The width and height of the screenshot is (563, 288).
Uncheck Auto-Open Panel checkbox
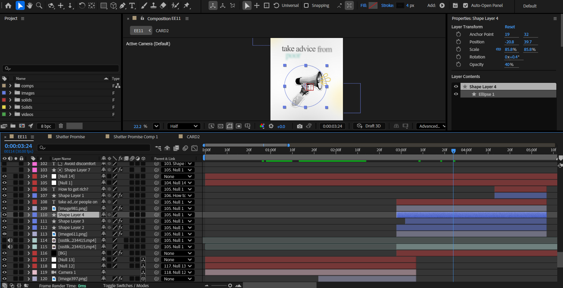point(465,5)
